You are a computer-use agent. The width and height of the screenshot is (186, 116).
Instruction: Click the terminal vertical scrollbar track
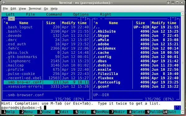click(x=183, y=63)
